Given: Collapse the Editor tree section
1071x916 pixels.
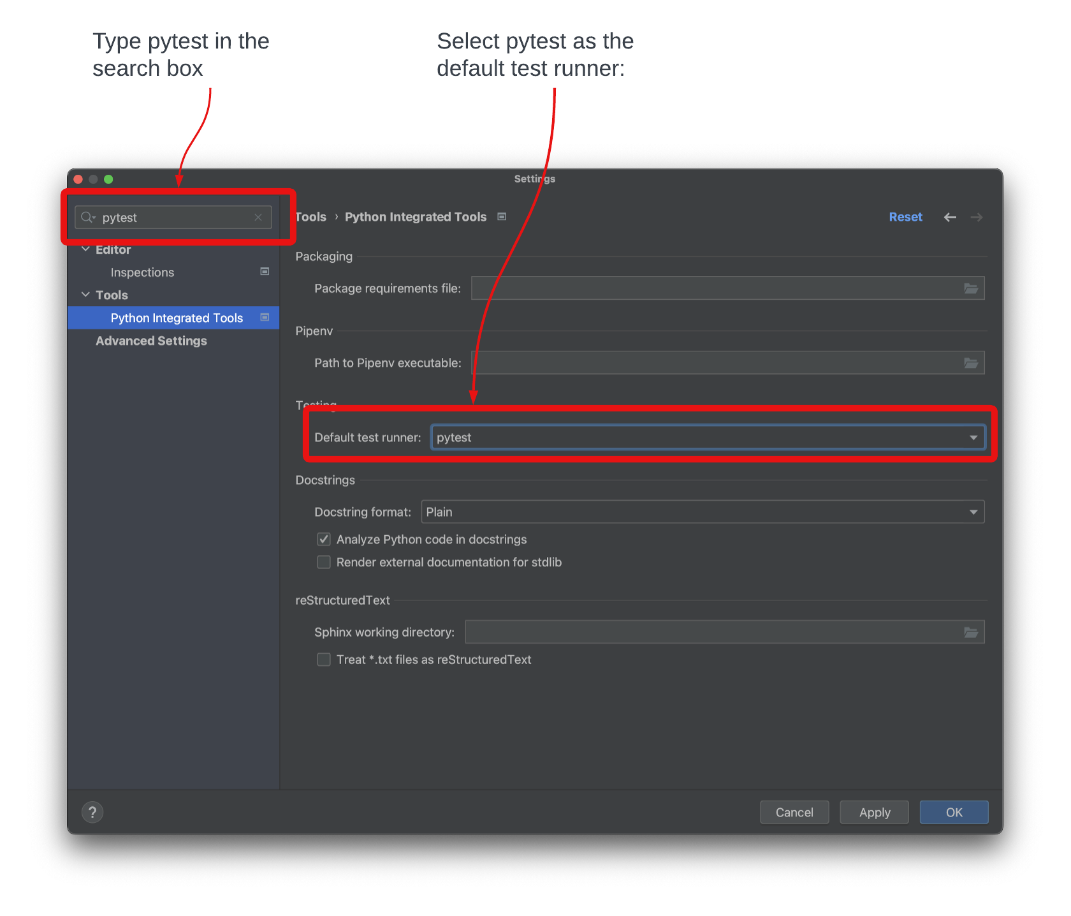Looking at the screenshot, I should tap(86, 249).
